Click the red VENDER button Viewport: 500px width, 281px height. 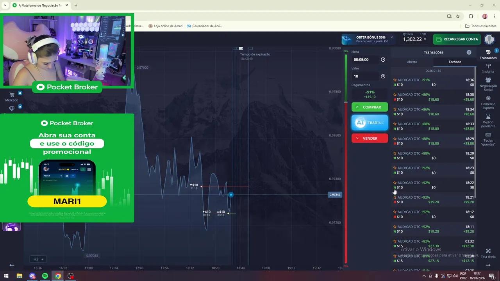point(370,138)
